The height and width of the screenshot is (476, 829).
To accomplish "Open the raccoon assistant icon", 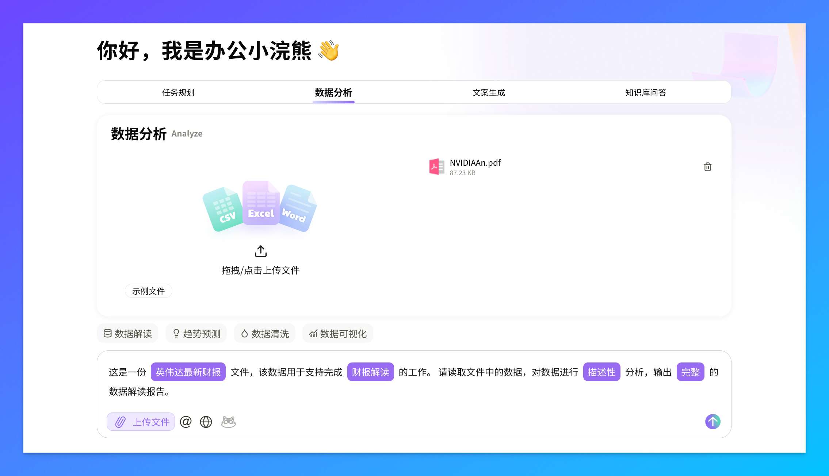I will click(228, 422).
